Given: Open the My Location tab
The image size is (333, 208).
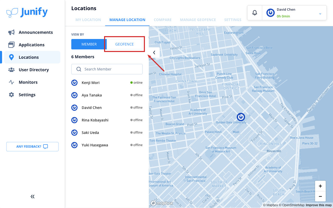Looking at the screenshot, I should [x=88, y=20].
